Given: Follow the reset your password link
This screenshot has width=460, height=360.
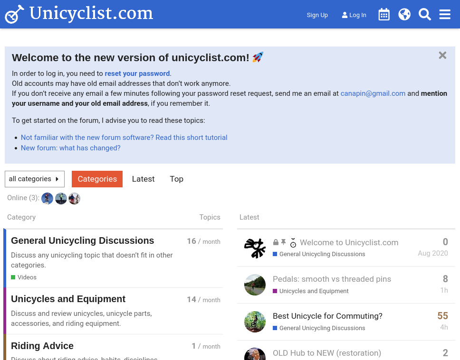Looking at the screenshot, I should [x=137, y=74].
